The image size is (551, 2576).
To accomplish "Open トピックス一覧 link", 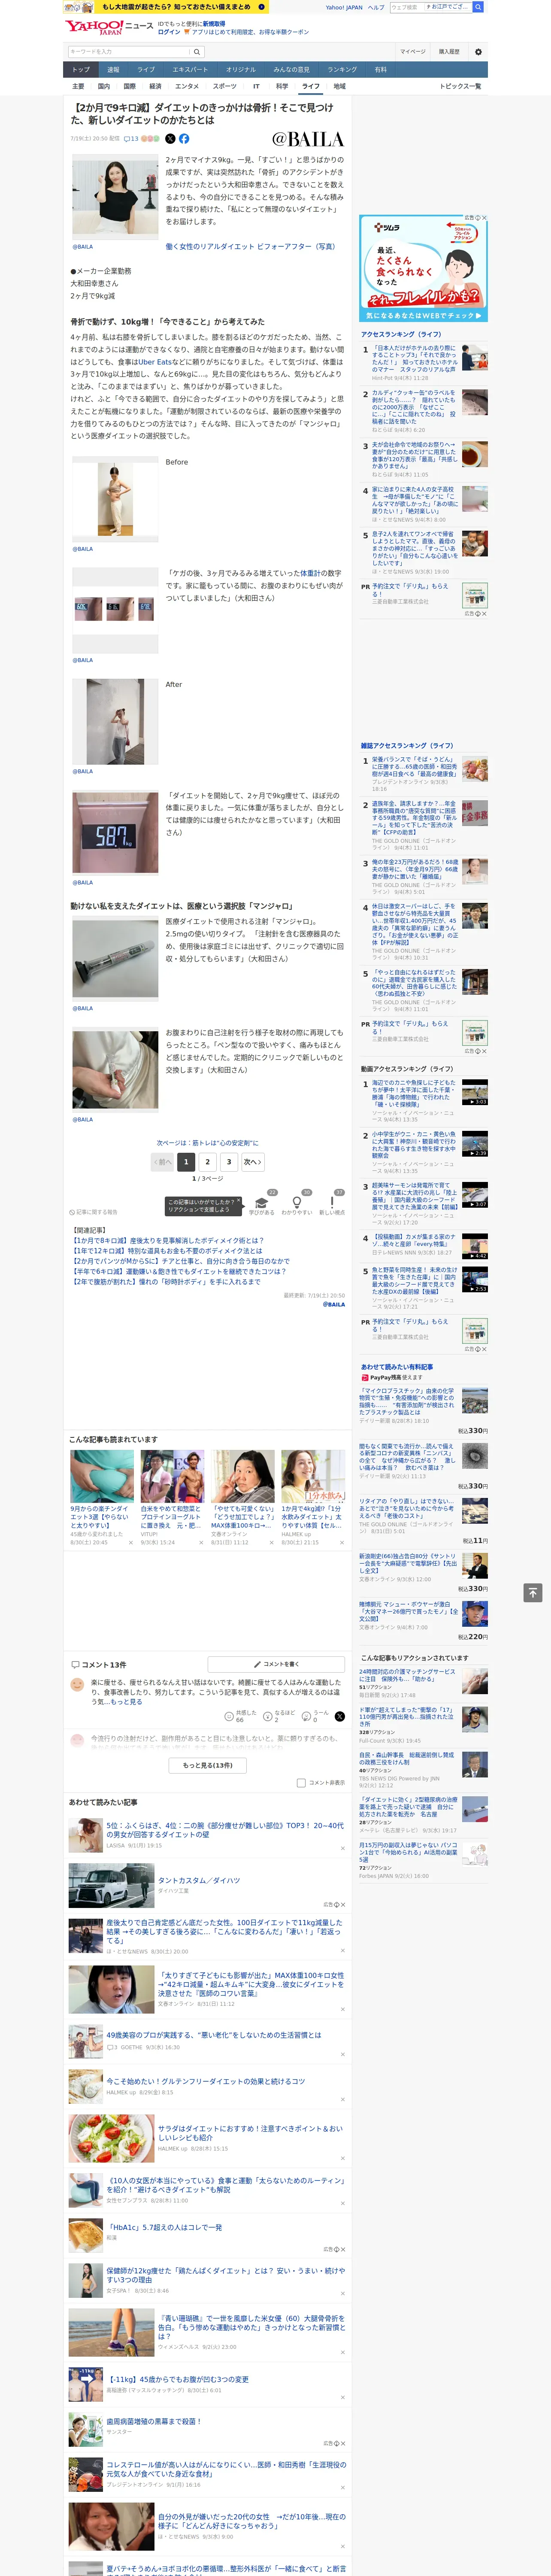I will (x=460, y=86).
